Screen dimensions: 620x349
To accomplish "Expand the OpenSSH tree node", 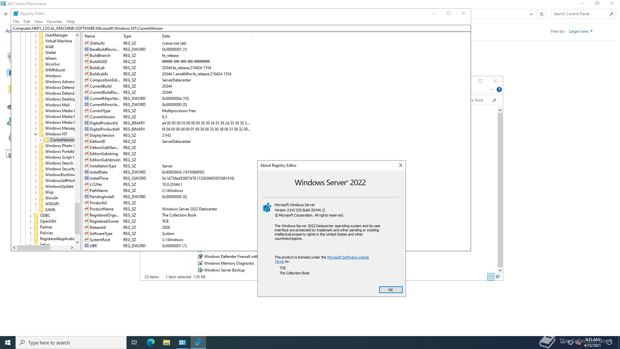I will (30, 221).
